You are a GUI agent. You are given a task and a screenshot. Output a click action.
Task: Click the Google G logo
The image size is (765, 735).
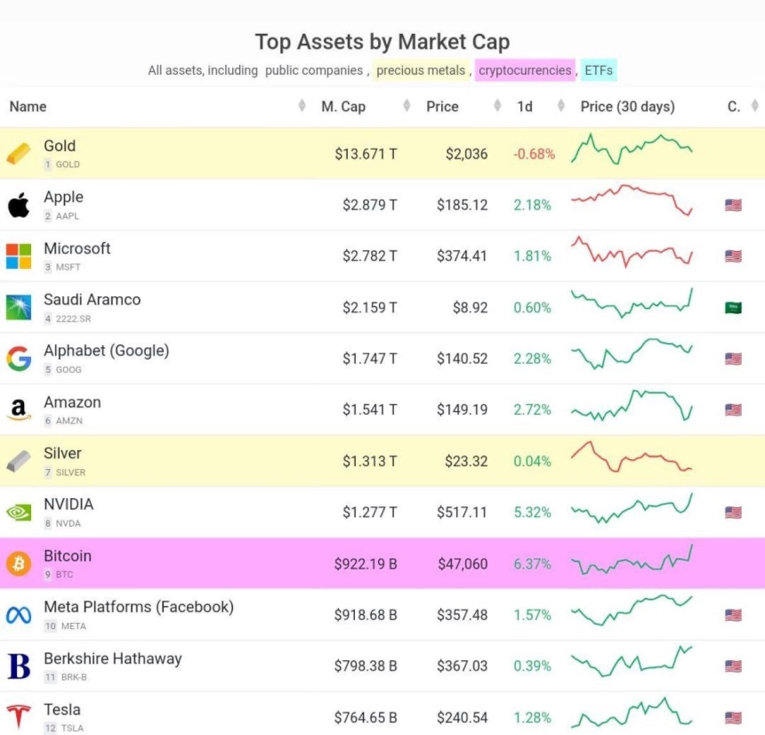tap(19, 359)
